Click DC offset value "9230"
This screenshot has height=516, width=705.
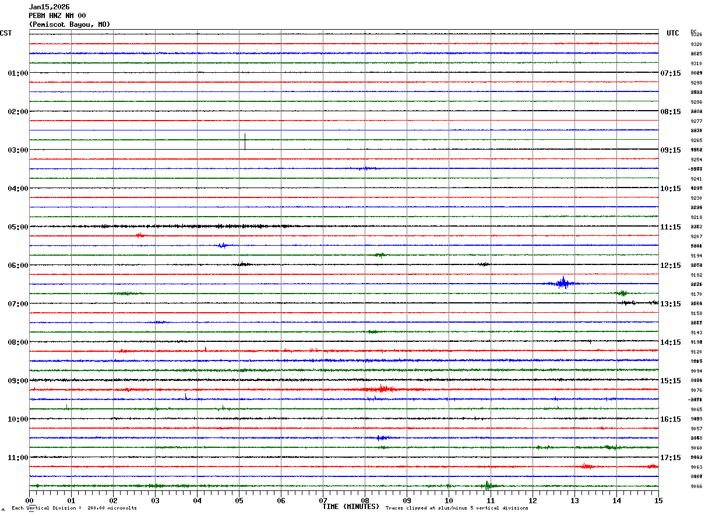(x=696, y=198)
